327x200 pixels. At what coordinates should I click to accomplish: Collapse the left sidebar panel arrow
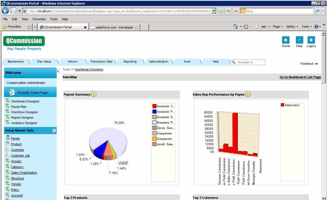pos(58,71)
